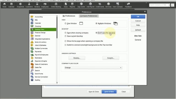Viewport: 176px width, 99px height.
Task: Open User Licenses icon
Action: click(x=118, y=5)
